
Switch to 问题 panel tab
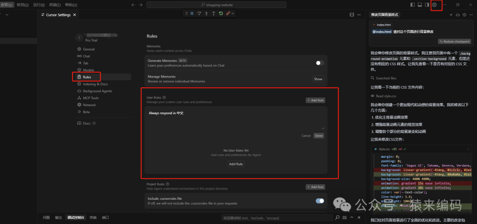[x=46, y=218]
